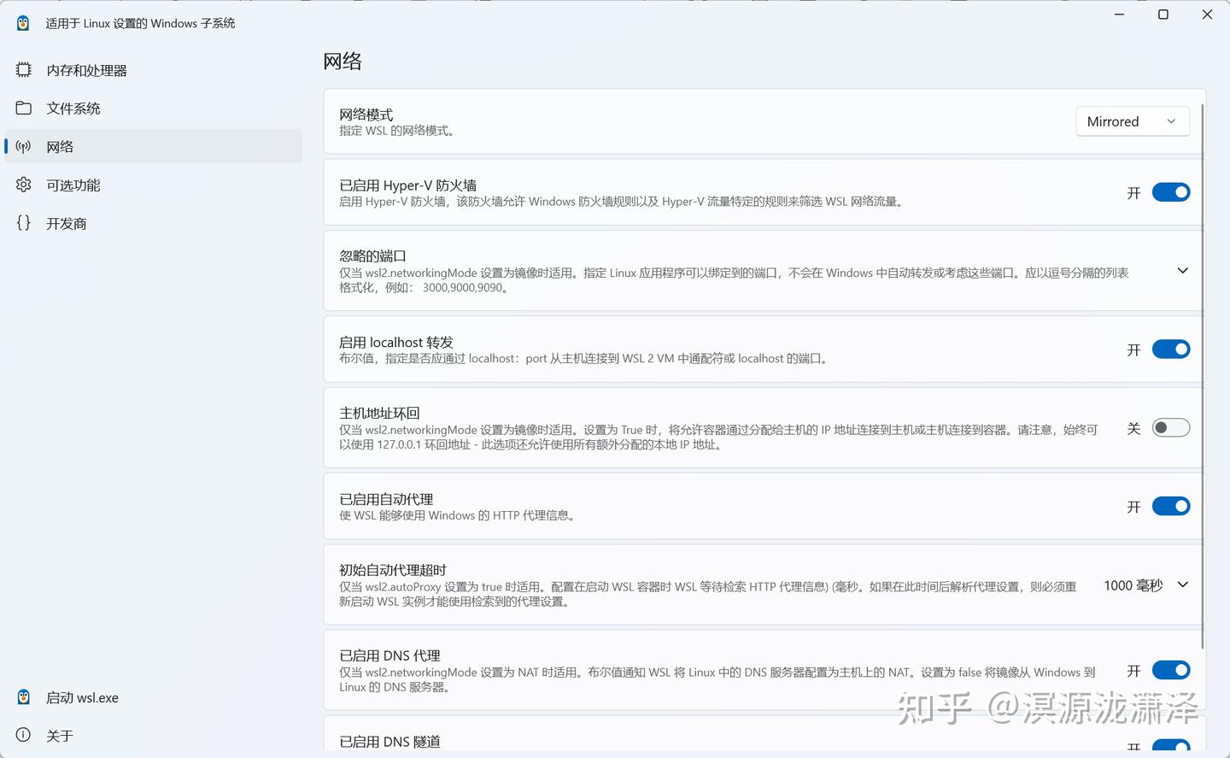Turn off localhost 转发

[1171, 349]
